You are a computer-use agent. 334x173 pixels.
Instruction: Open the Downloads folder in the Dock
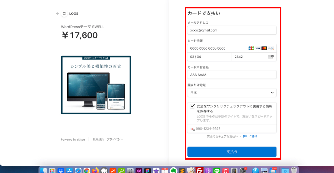pos(285,170)
